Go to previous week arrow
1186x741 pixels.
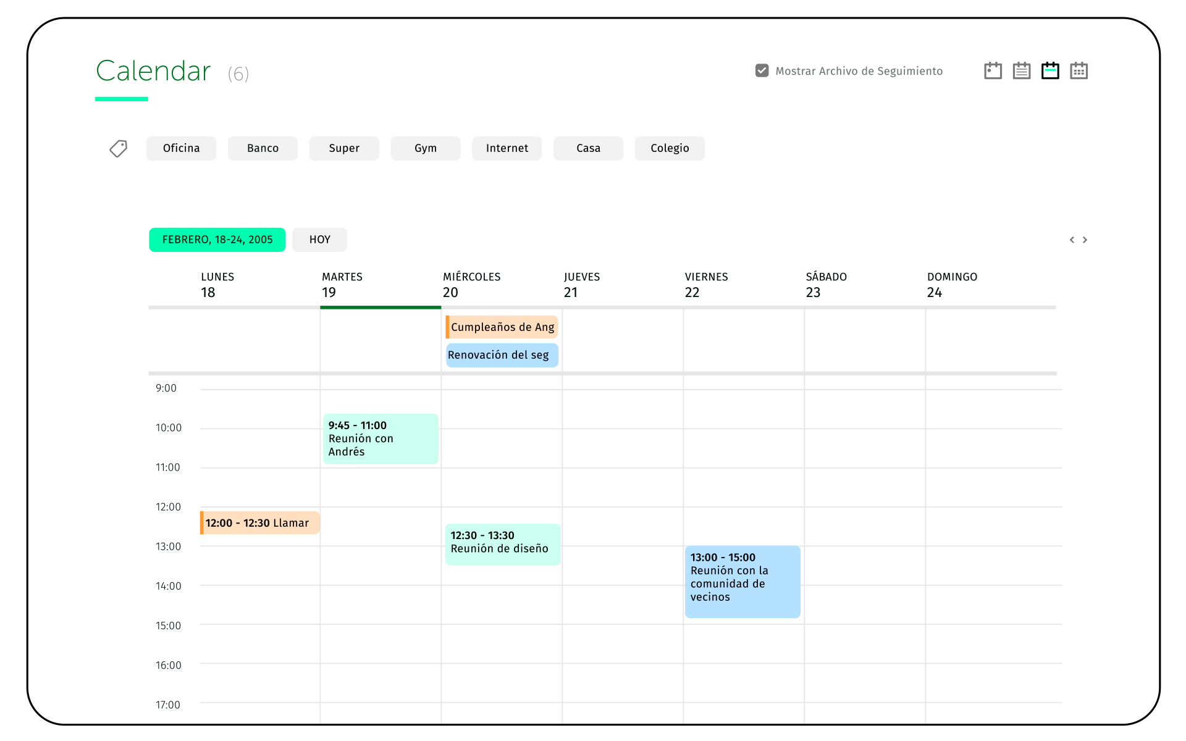pos(1072,240)
